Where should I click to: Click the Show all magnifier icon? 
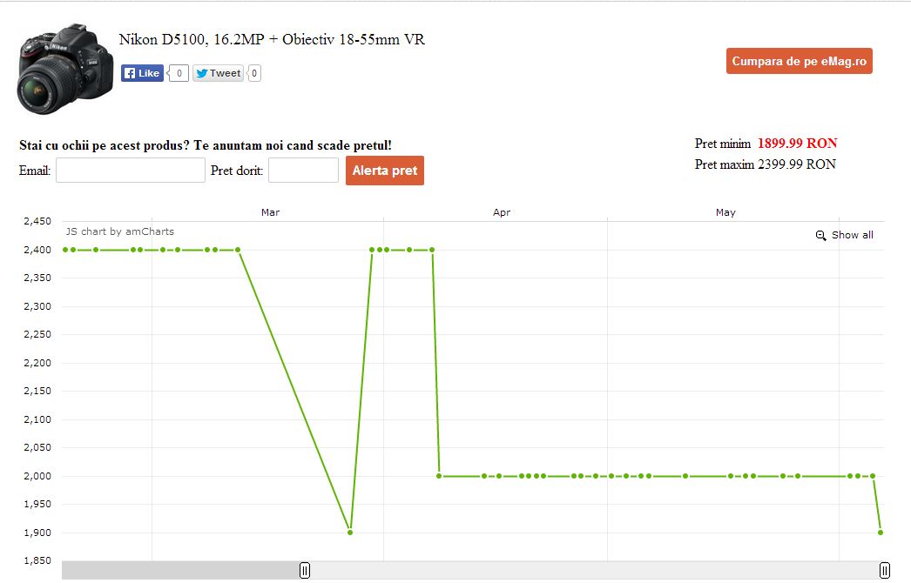(821, 235)
